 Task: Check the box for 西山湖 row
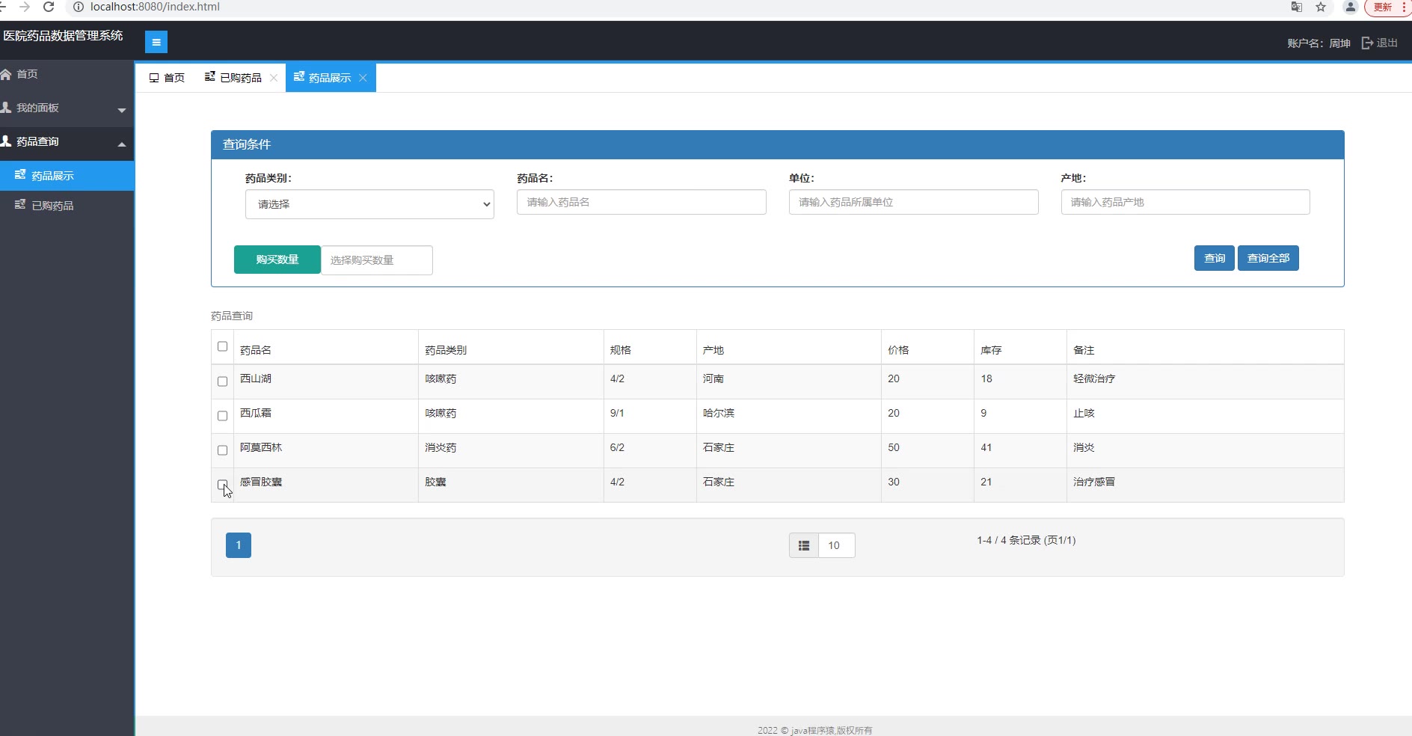222,381
